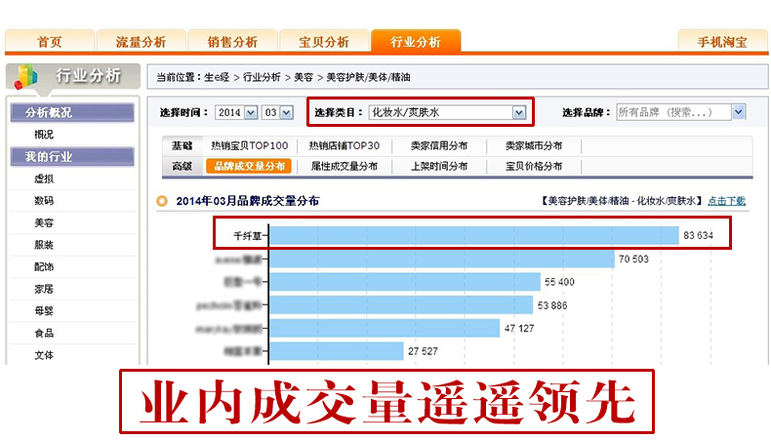771x440 pixels.
Task: Open 概况 in the sidebar
Action: pyautogui.click(x=44, y=135)
